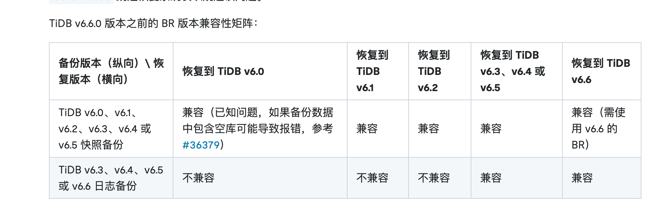Click the 备份版本（纵向）\ 恢复版本（横向） header cell
Viewport: 662px width, 214px height.
111,71
